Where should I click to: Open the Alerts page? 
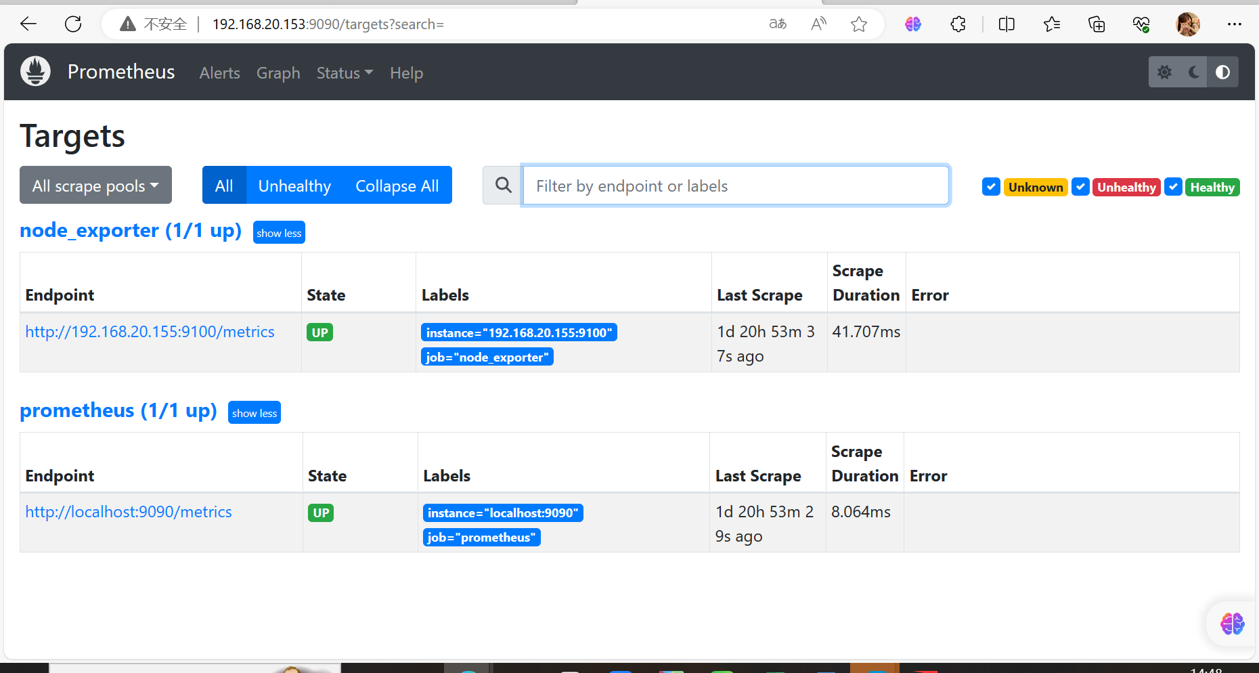[x=220, y=73]
